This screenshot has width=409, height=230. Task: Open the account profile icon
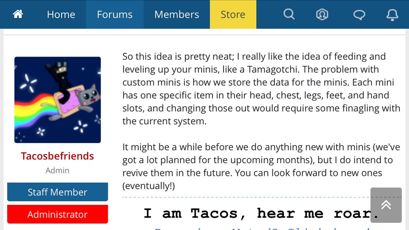(322, 14)
